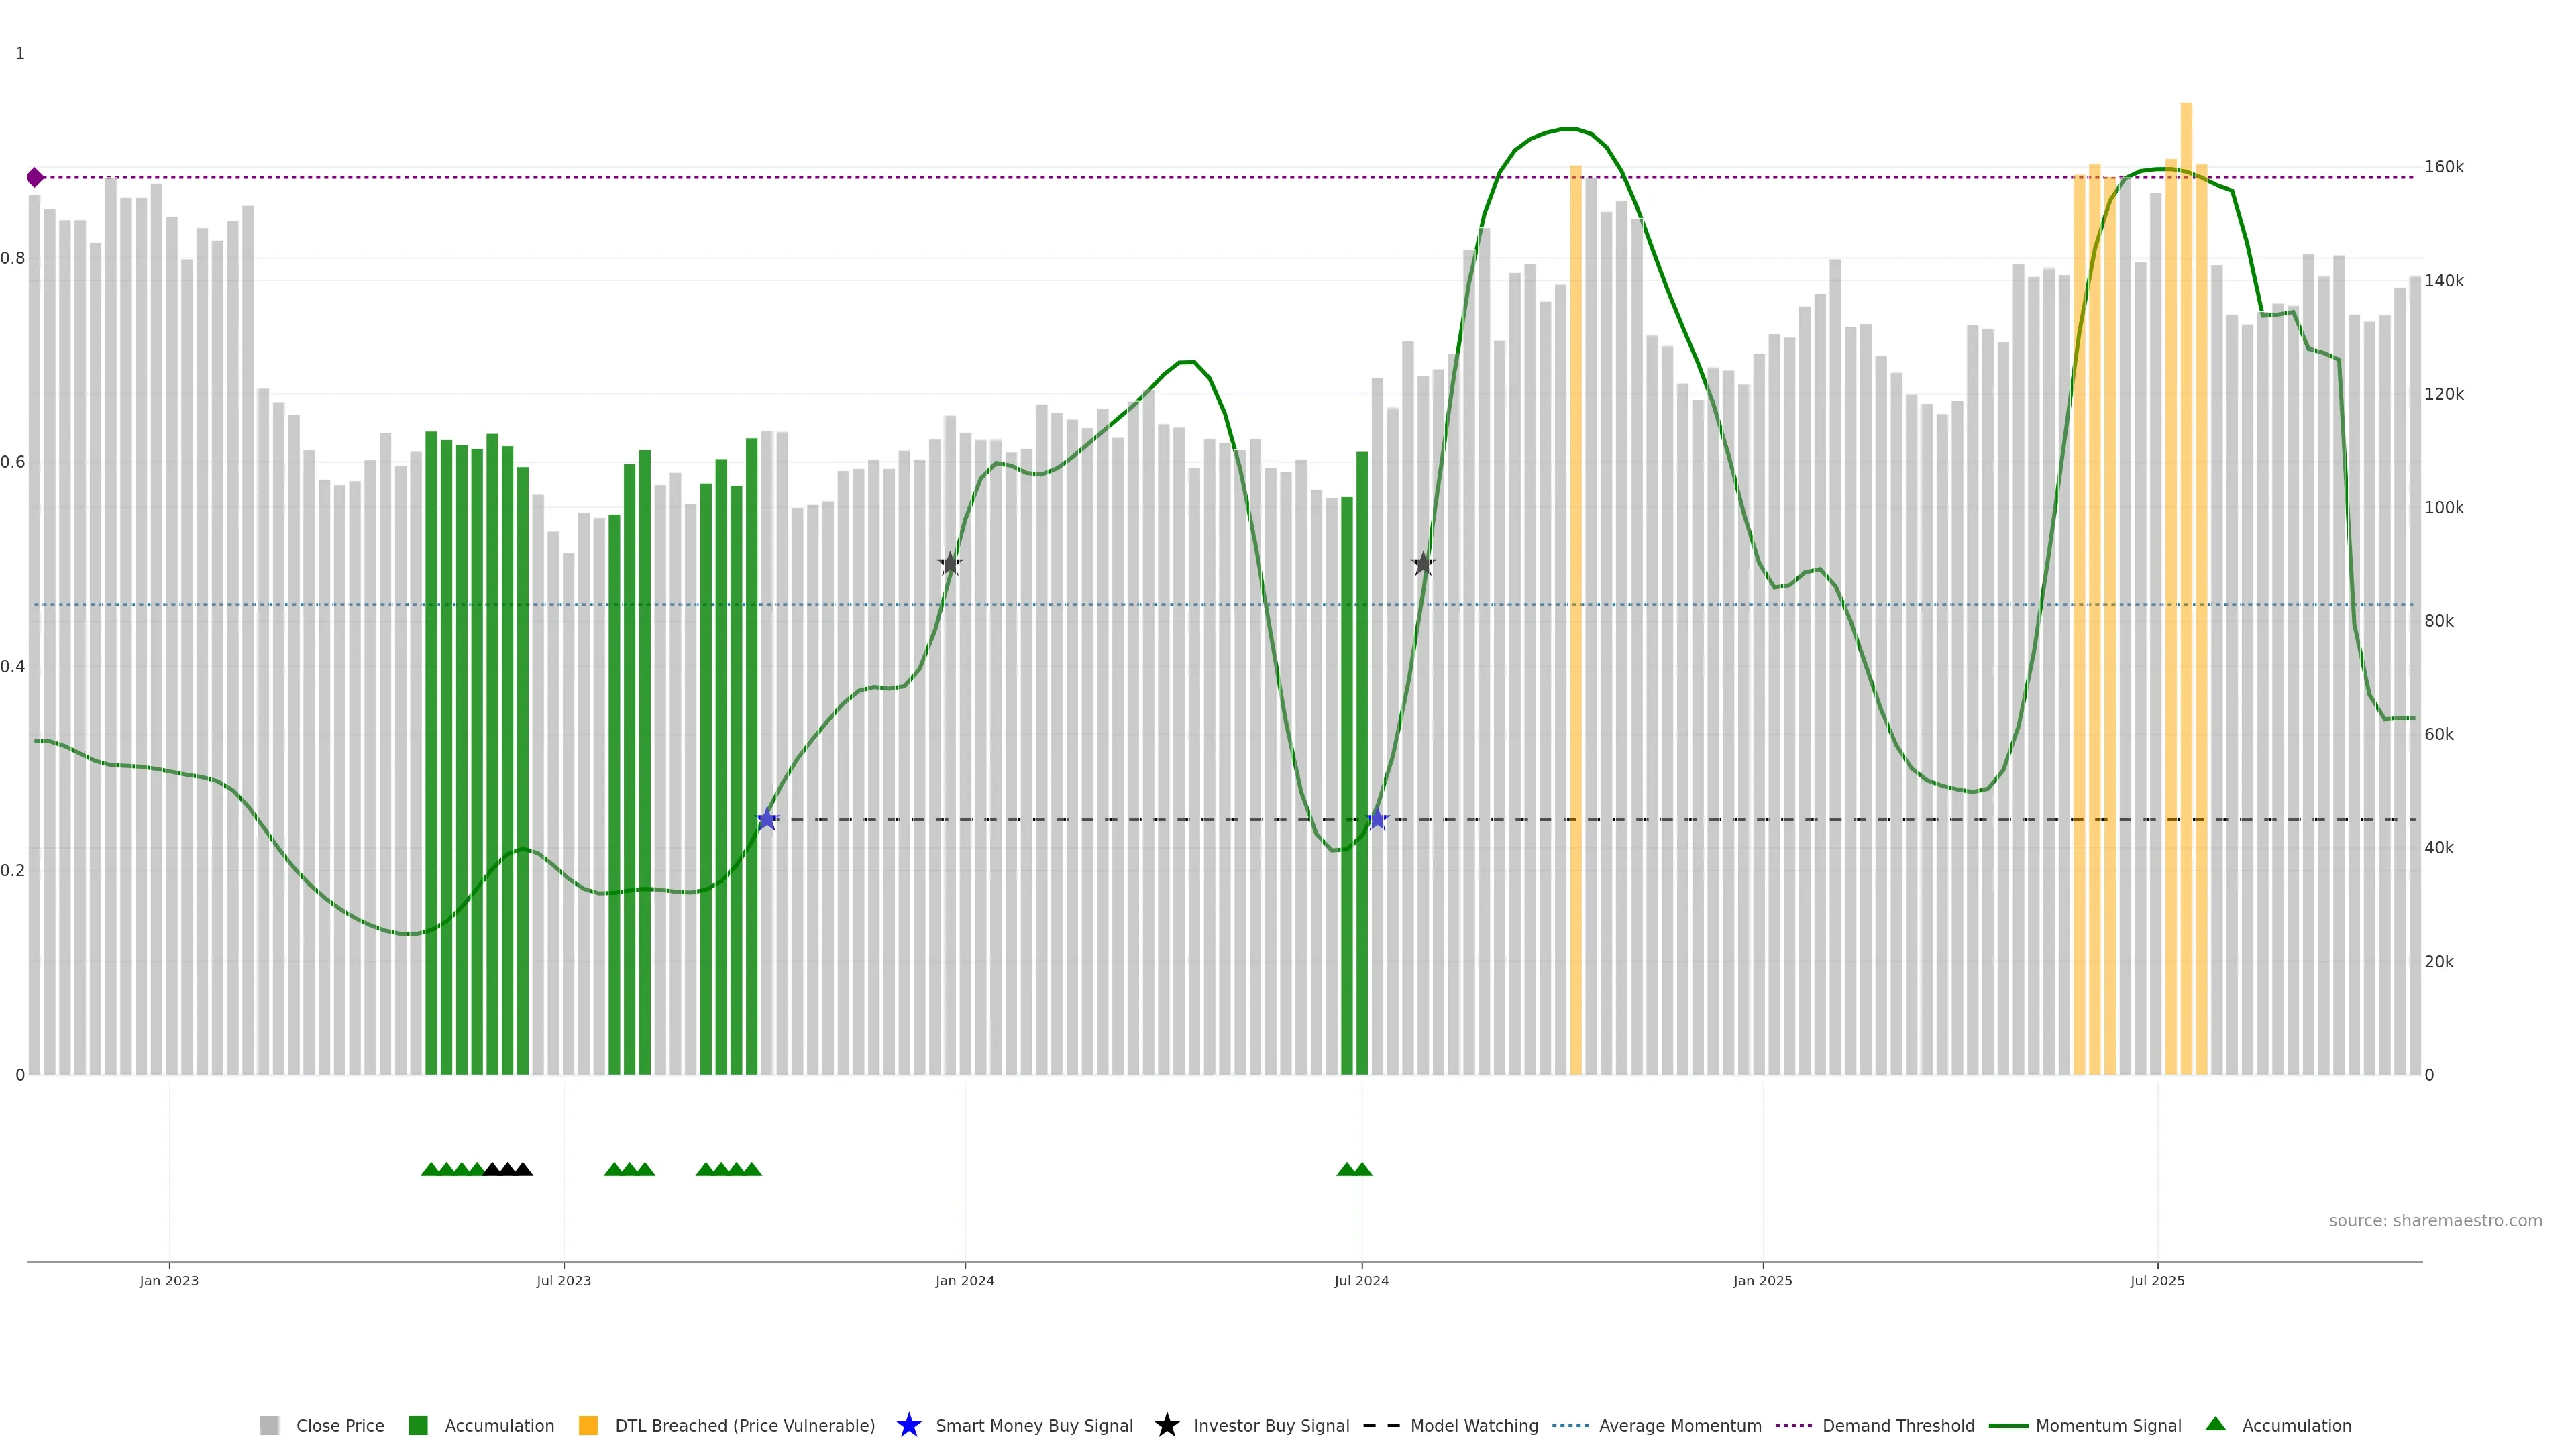Click the Jan 2025 axis tick label
Screen dimensions: 2576x1449
[x=1762, y=1280]
